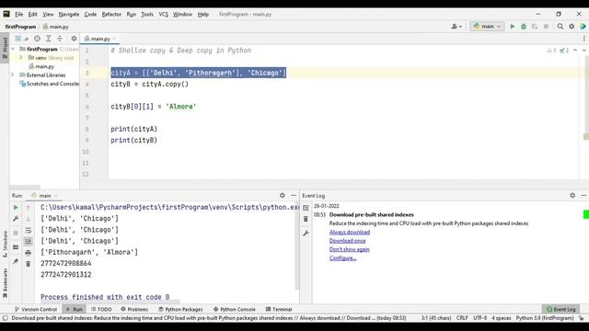Click Don't show again link

(x=350, y=249)
